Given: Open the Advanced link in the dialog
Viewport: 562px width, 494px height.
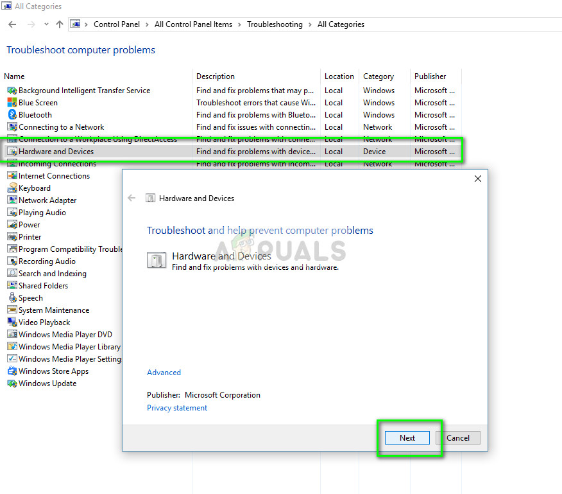Looking at the screenshot, I should [x=164, y=373].
